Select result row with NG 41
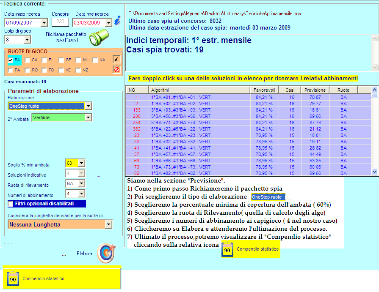 point(249,148)
